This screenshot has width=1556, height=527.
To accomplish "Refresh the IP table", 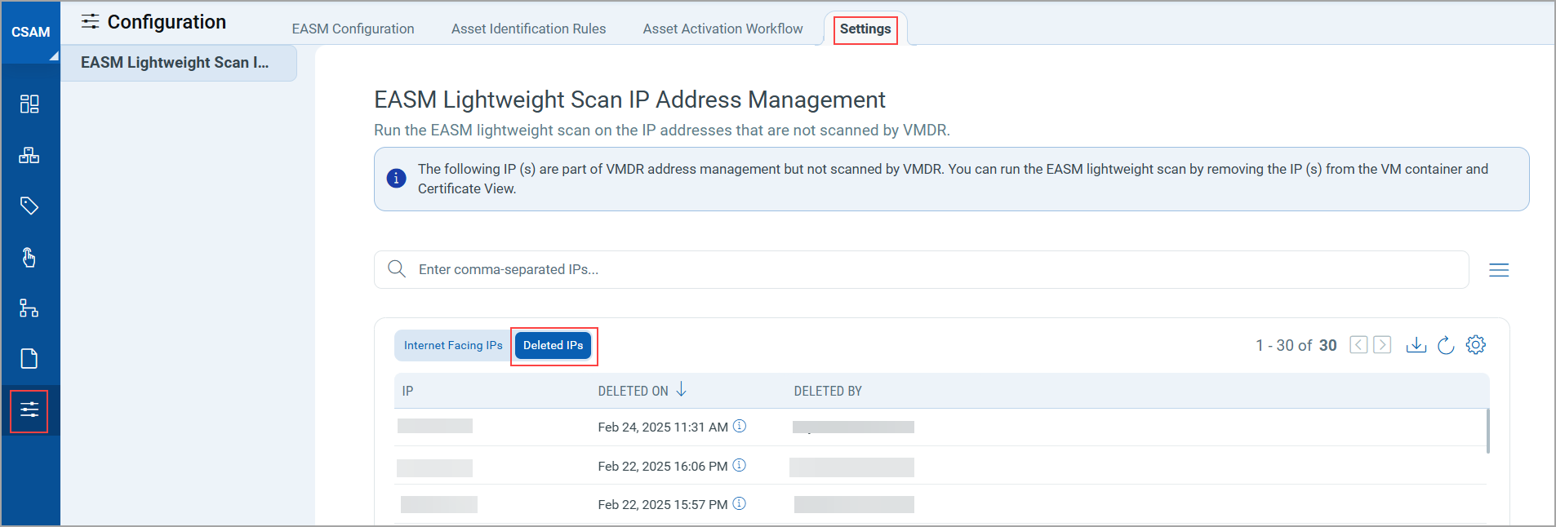I will 1446,345.
